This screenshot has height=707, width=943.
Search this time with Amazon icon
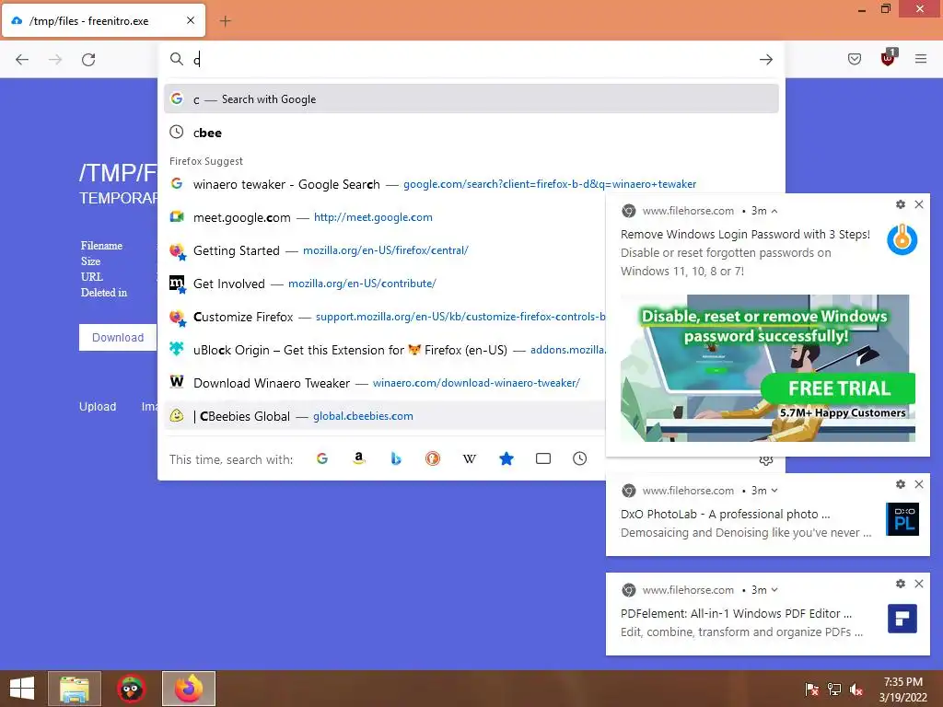coord(359,458)
